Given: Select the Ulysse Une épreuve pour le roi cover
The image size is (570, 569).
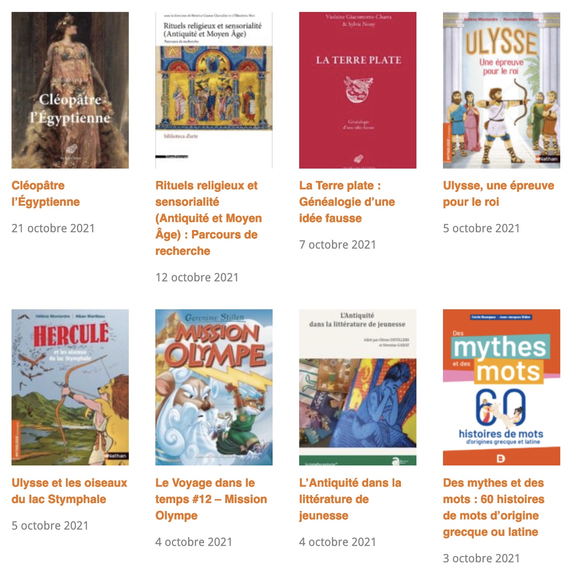Looking at the screenshot, I should 501,90.
